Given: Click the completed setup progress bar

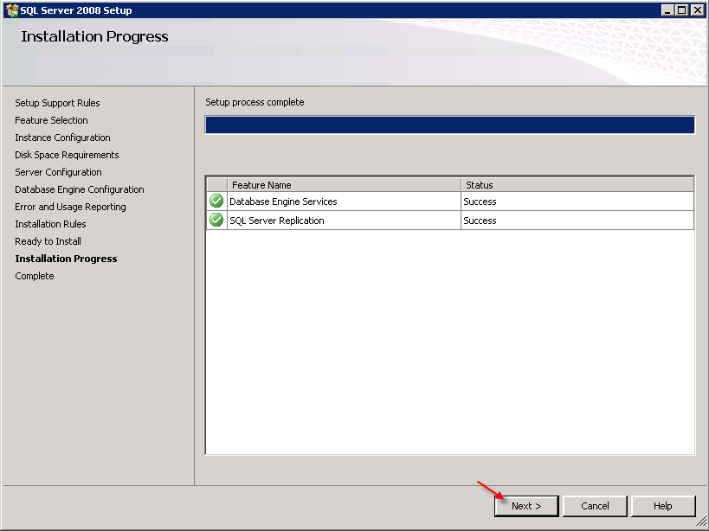Looking at the screenshot, I should [450, 125].
